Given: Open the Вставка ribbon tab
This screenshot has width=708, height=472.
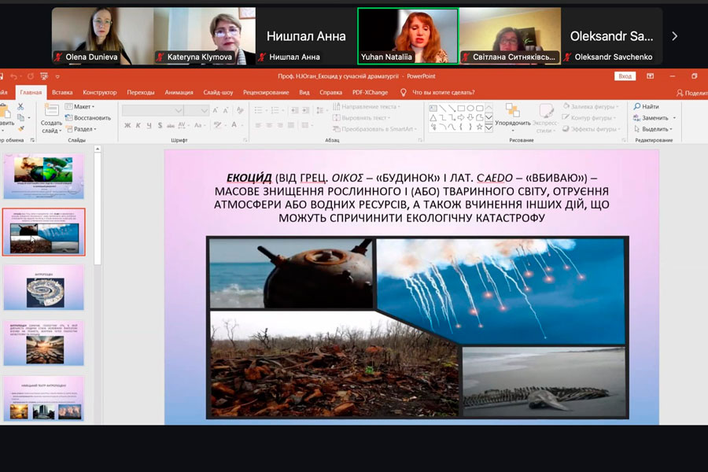Looking at the screenshot, I should point(62,92).
